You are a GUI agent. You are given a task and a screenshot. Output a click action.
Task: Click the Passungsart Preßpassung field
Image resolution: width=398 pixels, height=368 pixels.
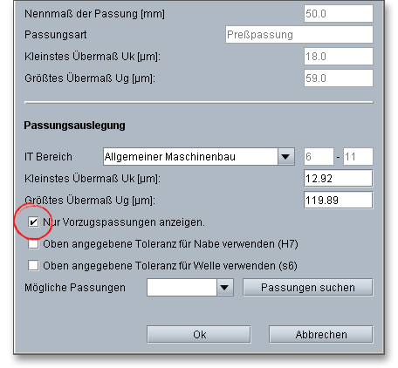[299, 35]
